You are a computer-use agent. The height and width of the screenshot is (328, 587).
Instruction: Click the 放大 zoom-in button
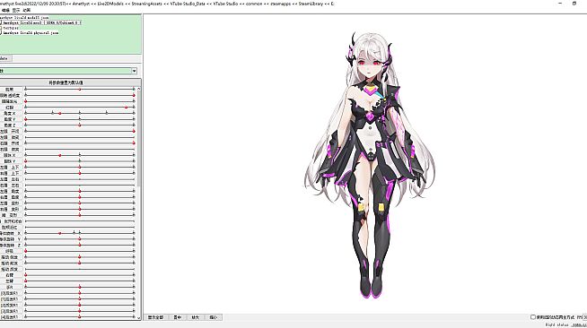(196, 317)
